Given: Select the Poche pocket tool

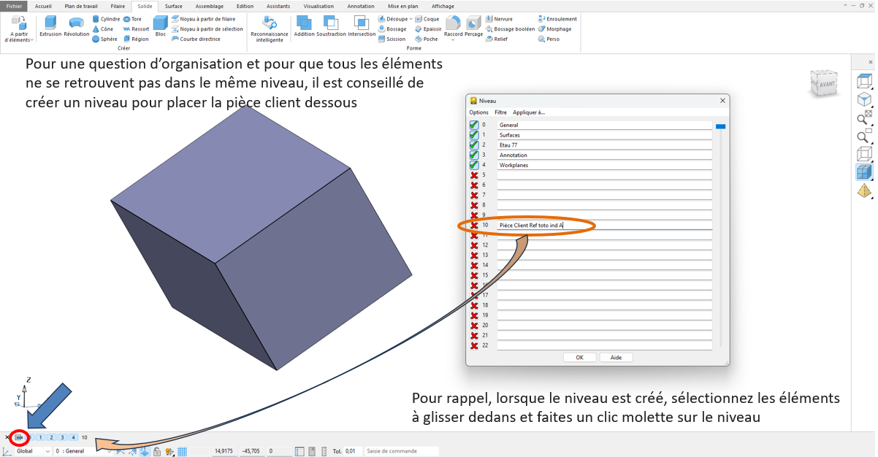Looking at the screenshot, I should click(427, 39).
